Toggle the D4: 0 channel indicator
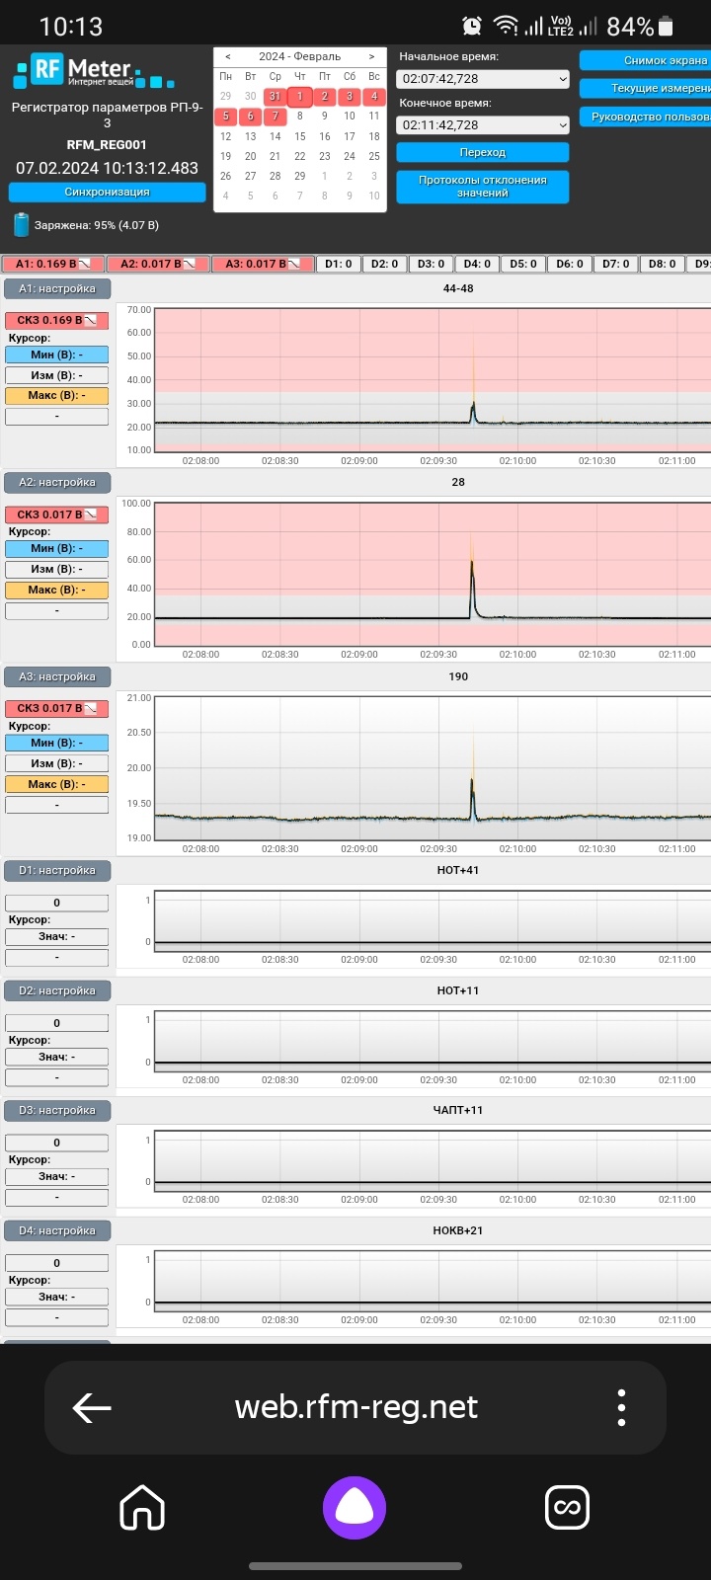711x1580 pixels. pyautogui.click(x=477, y=264)
